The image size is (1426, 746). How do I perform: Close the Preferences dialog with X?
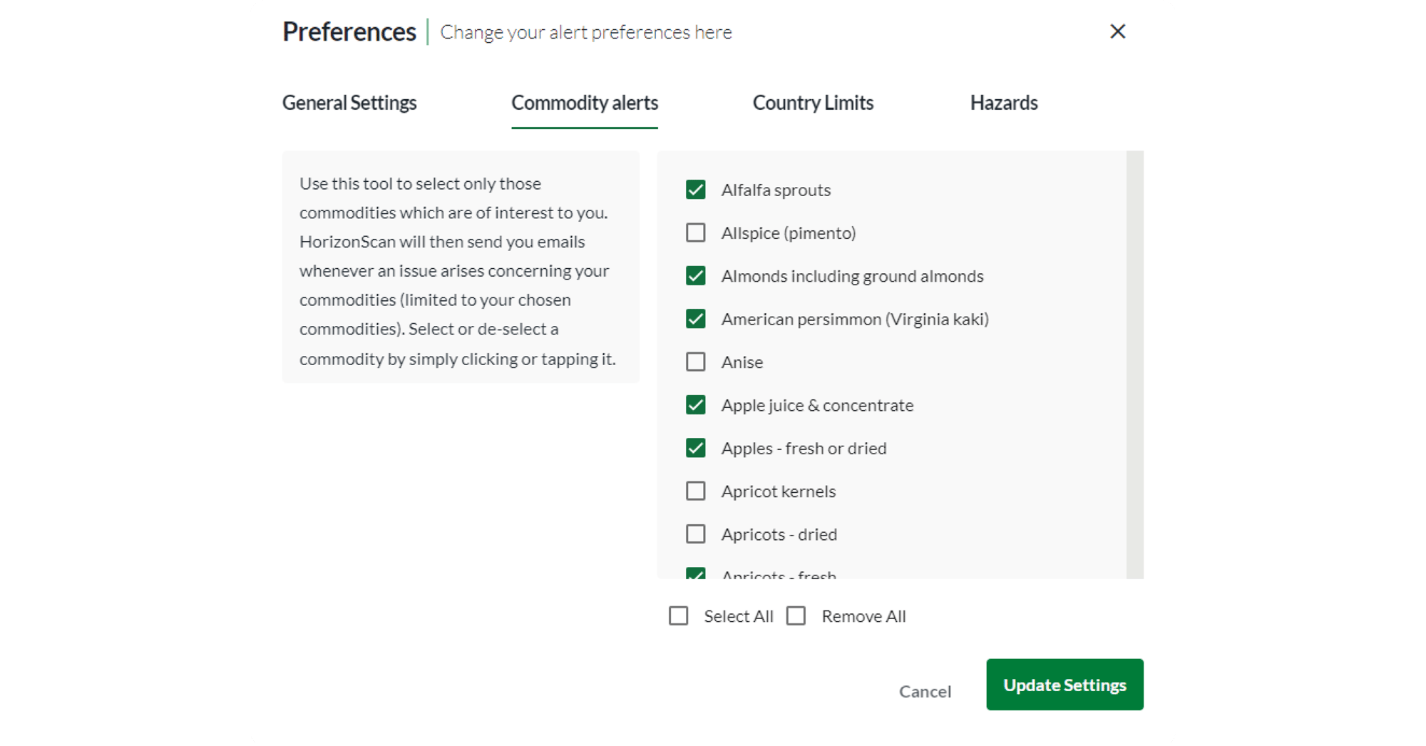point(1117,31)
